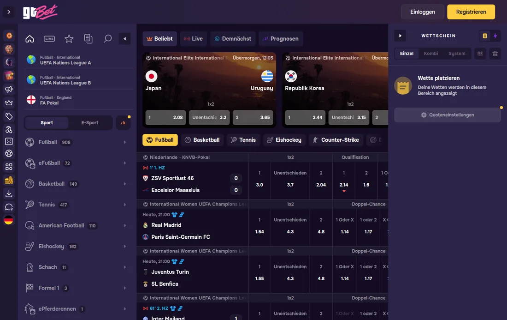Viewport: 507px width, 320px height.
Task: Open the megaphone promotions icon in sidebar
Action: click(x=9, y=89)
